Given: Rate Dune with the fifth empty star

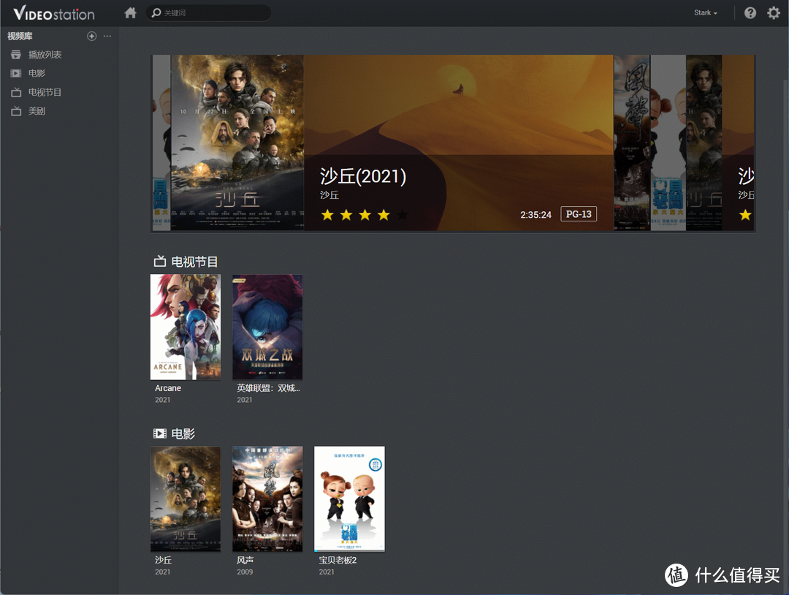Looking at the screenshot, I should pyautogui.click(x=402, y=215).
